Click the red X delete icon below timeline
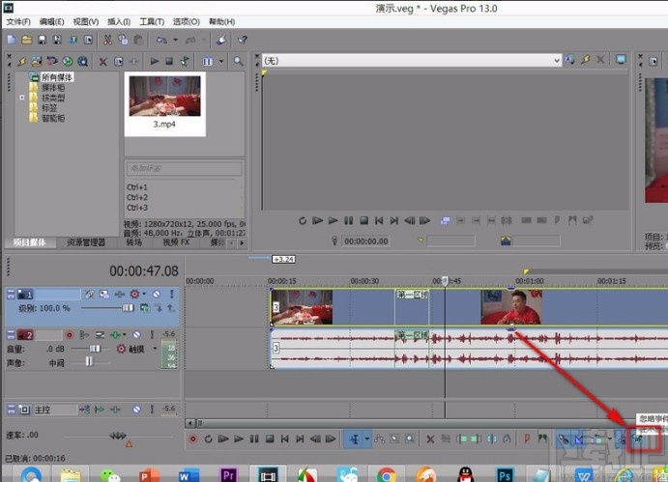Screen dimensions: 668x482 pyautogui.click(x=430, y=439)
